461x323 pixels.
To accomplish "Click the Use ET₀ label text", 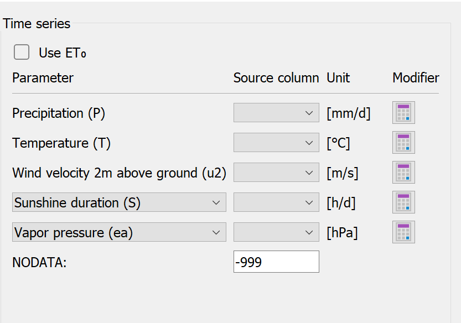I will tap(63, 53).
